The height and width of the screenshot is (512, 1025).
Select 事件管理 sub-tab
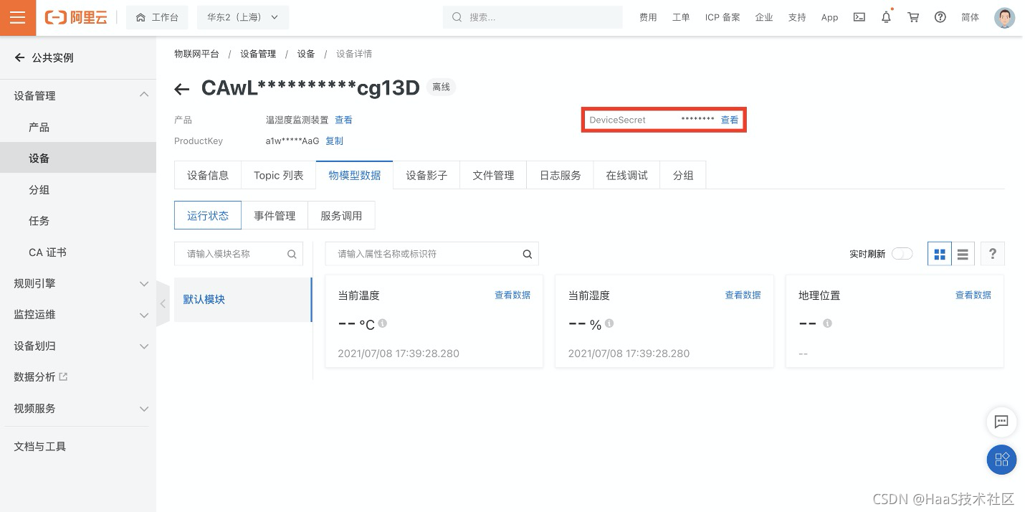275,215
